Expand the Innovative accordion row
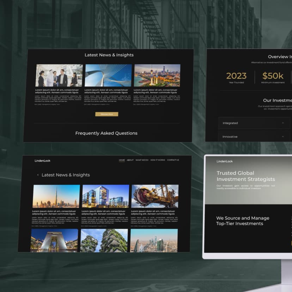The height and width of the screenshot is (292, 292). click(254, 136)
